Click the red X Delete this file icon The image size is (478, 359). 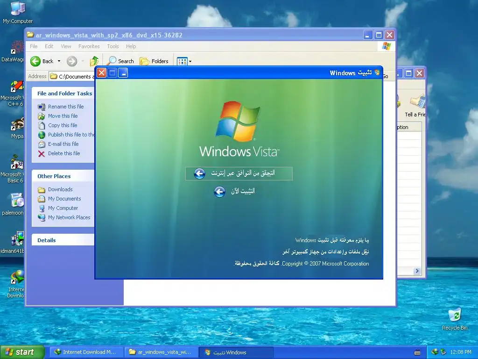coord(42,153)
